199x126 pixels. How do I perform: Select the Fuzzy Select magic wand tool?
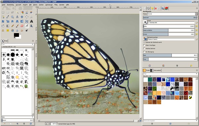click(x=17, y=12)
